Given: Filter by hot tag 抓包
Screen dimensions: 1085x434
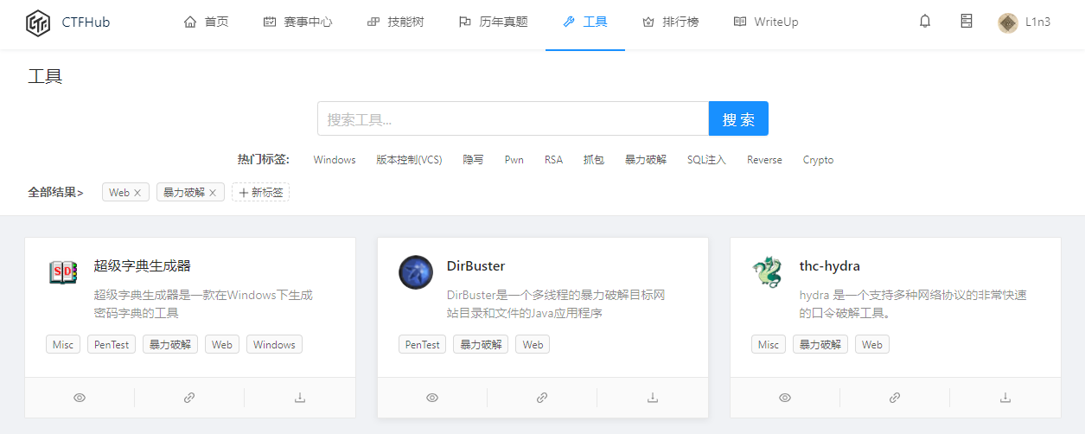Looking at the screenshot, I should click(x=594, y=160).
